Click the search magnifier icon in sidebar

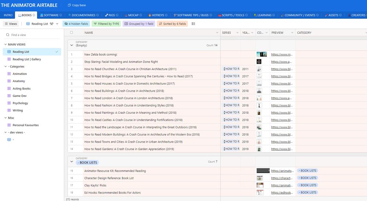pos(8,35)
